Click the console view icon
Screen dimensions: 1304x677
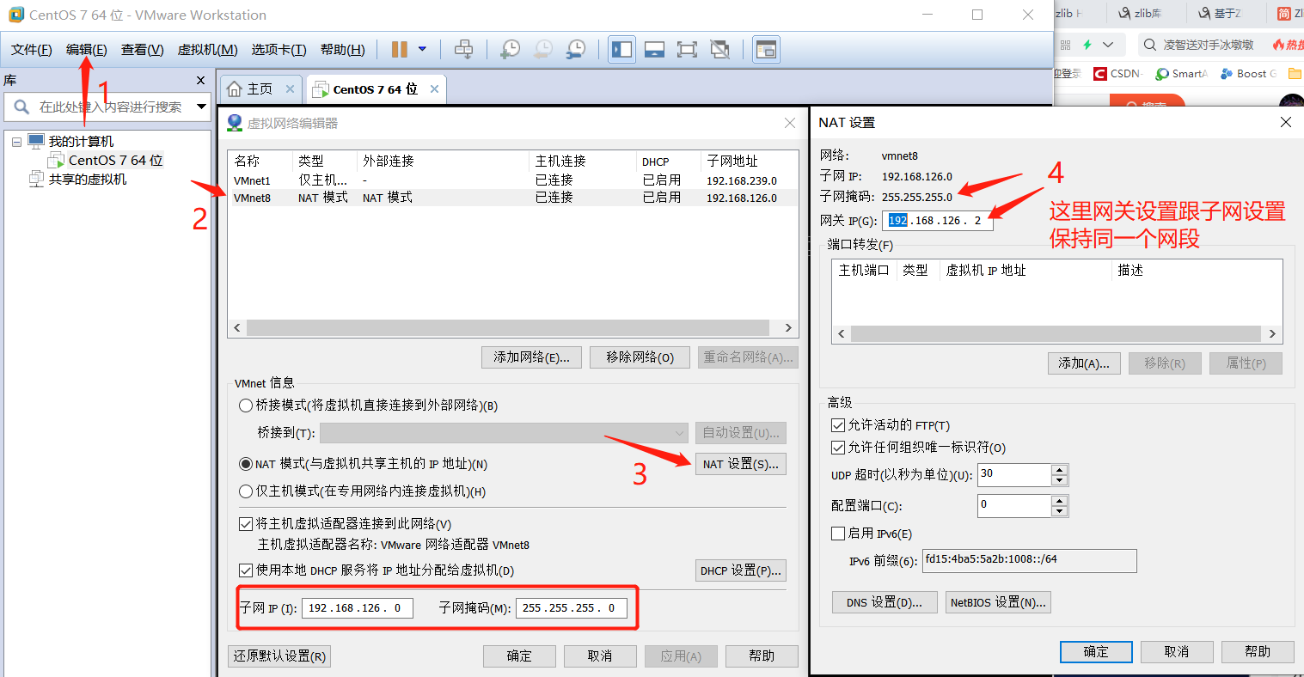[x=766, y=50]
